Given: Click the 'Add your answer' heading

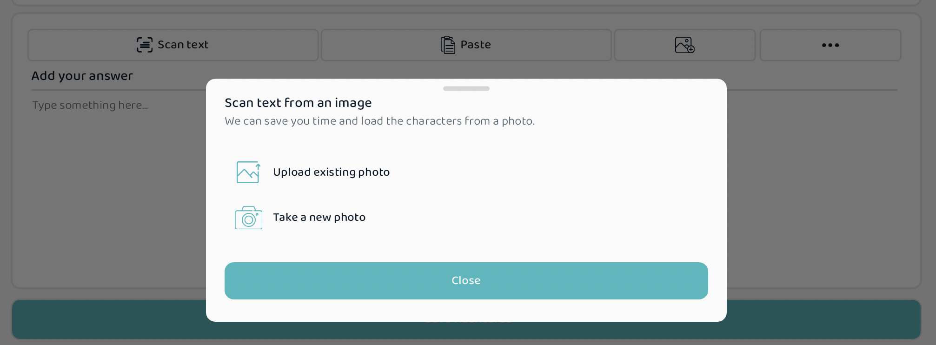Looking at the screenshot, I should point(82,76).
